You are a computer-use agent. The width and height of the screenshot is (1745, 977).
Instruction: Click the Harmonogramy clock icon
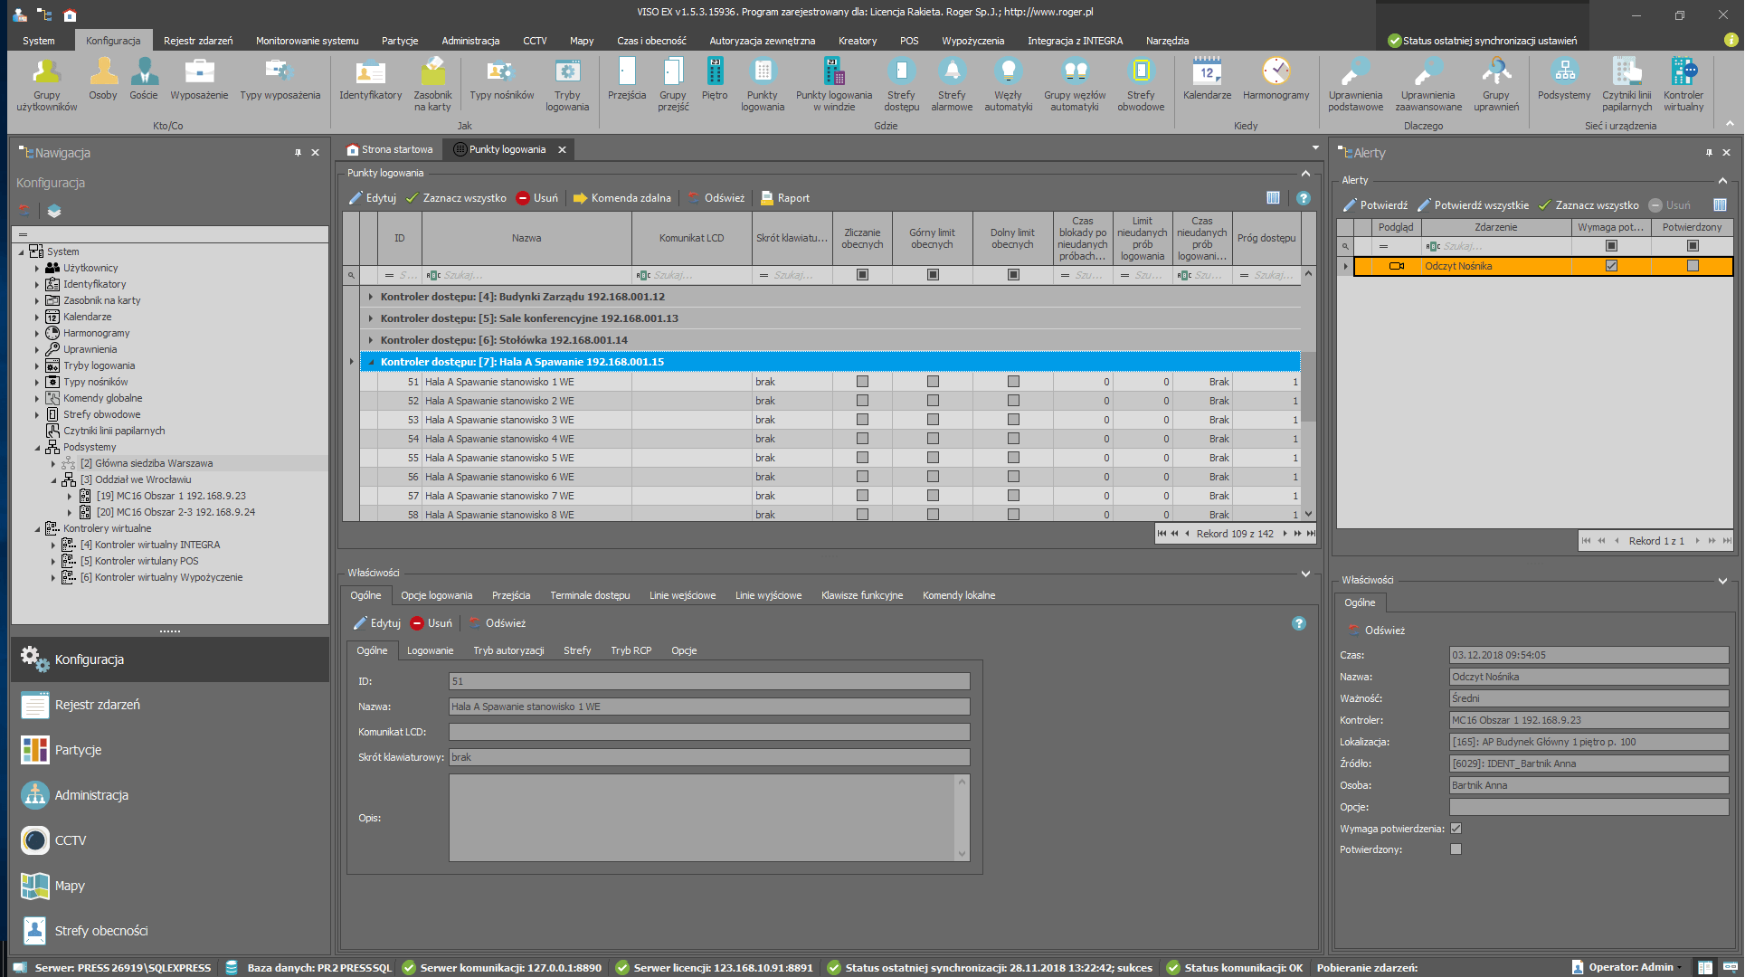1276,72
